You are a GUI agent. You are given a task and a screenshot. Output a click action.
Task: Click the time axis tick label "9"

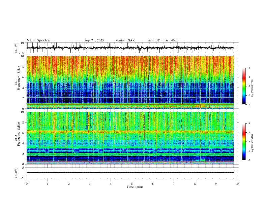216,184
